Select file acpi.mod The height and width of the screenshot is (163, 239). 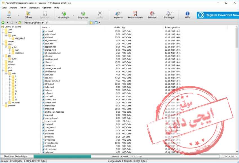point(49,31)
